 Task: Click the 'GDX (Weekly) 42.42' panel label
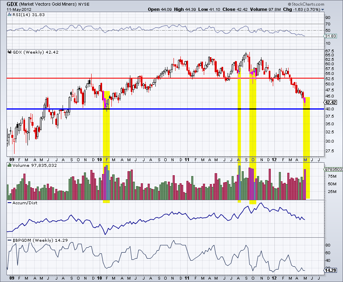(x=36, y=52)
